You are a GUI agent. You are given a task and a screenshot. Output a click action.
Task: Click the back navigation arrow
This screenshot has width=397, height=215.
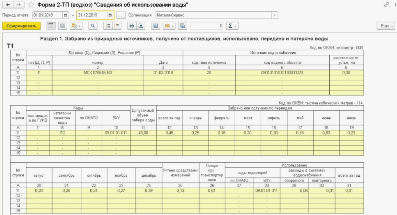(8, 5)
